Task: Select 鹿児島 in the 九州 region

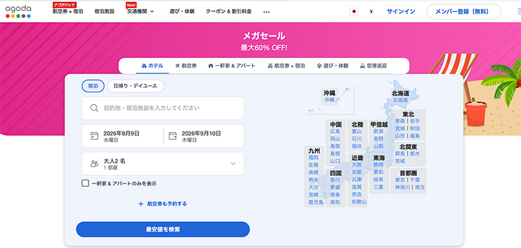Action: click(316, 202)
